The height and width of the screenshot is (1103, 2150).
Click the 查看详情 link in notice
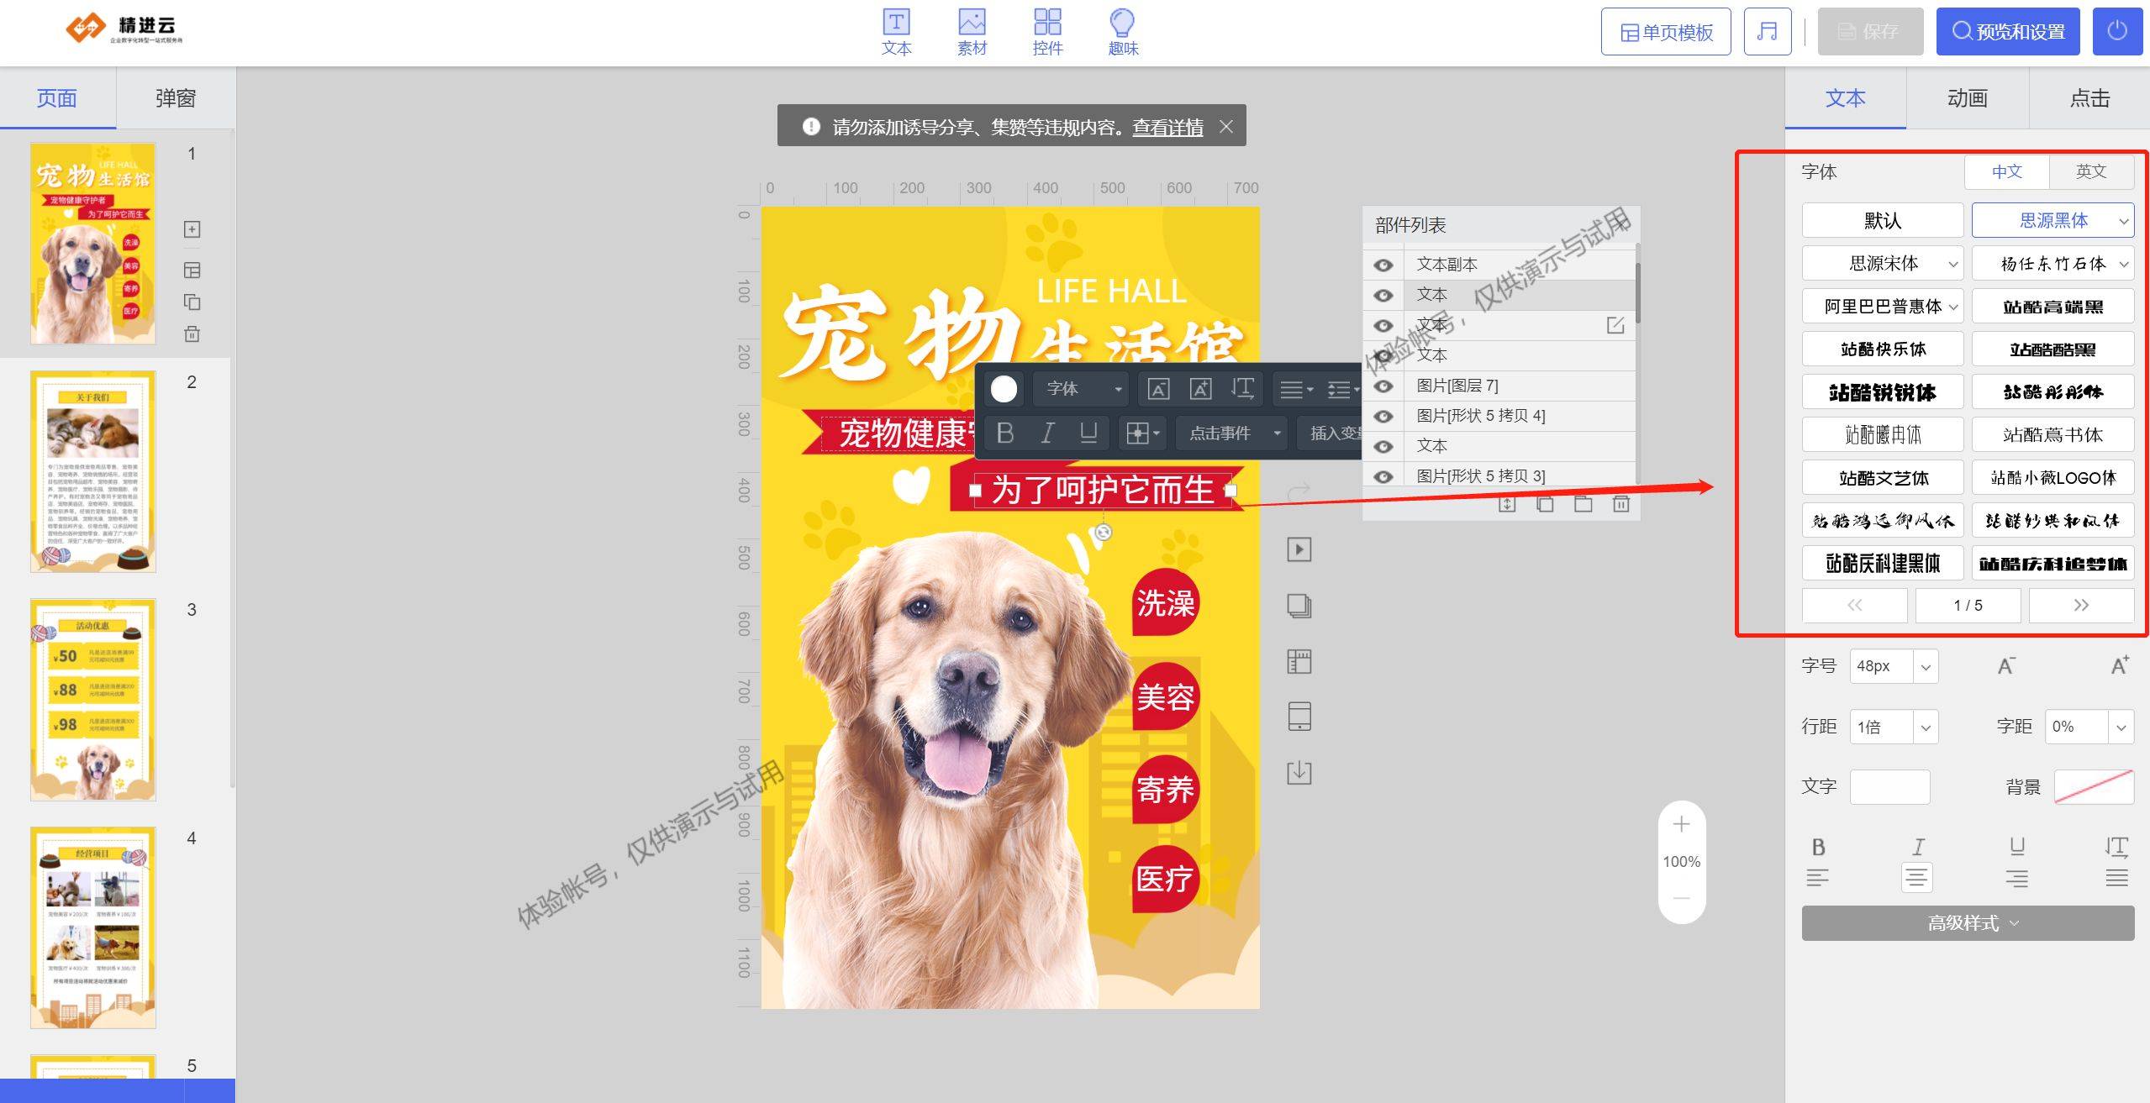point(1167,127)
